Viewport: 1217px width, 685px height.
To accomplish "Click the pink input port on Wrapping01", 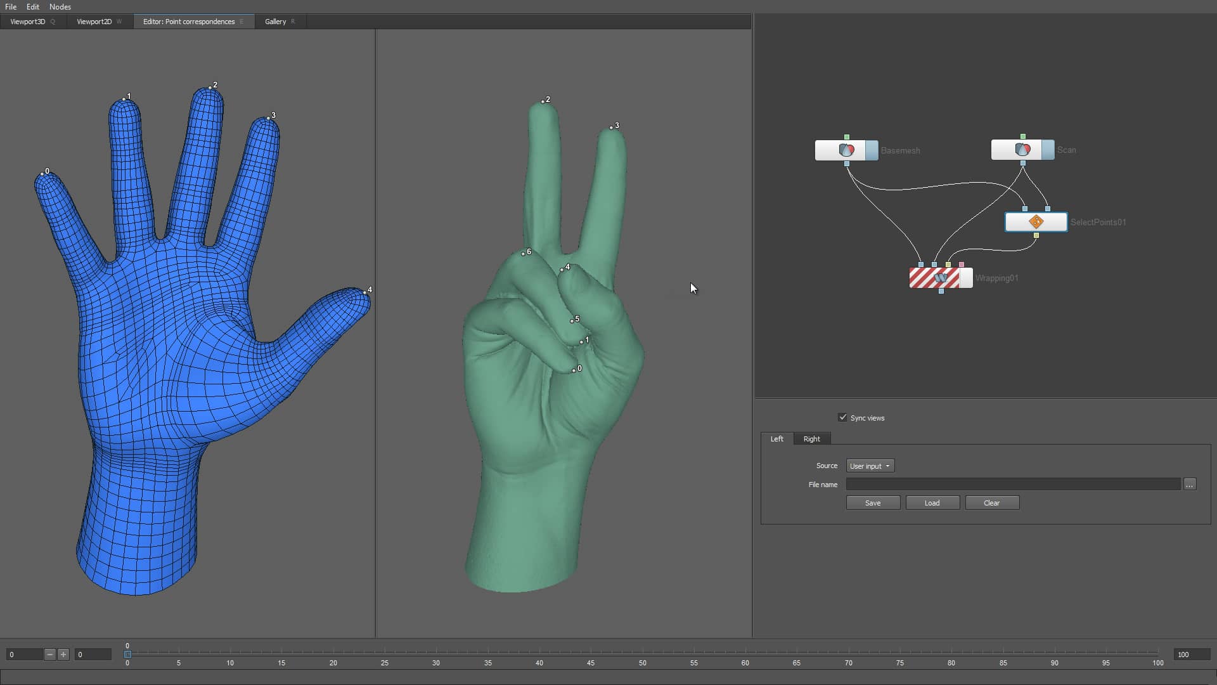I will click(x=960, y=264).
